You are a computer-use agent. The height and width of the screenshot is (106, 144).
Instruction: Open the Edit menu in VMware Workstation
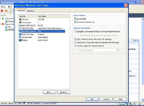[x=10, y=7]
